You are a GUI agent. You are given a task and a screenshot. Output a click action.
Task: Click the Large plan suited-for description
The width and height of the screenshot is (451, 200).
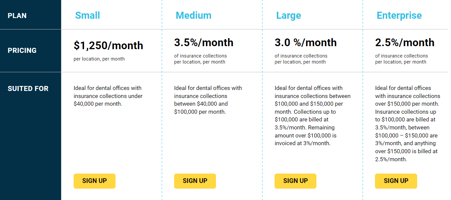(313, 116)
